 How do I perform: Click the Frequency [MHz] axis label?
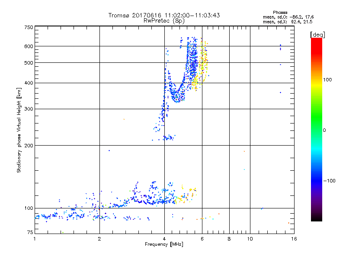click(164, 245)
